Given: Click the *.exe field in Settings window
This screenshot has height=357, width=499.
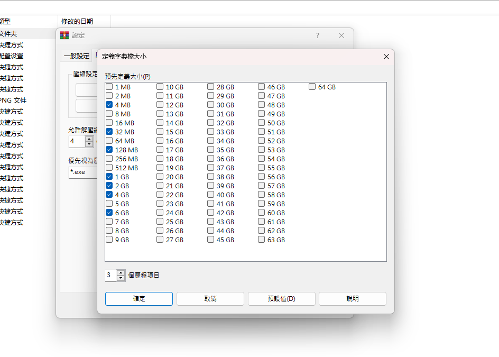Looking at the screenshot, I should (83, 172).
